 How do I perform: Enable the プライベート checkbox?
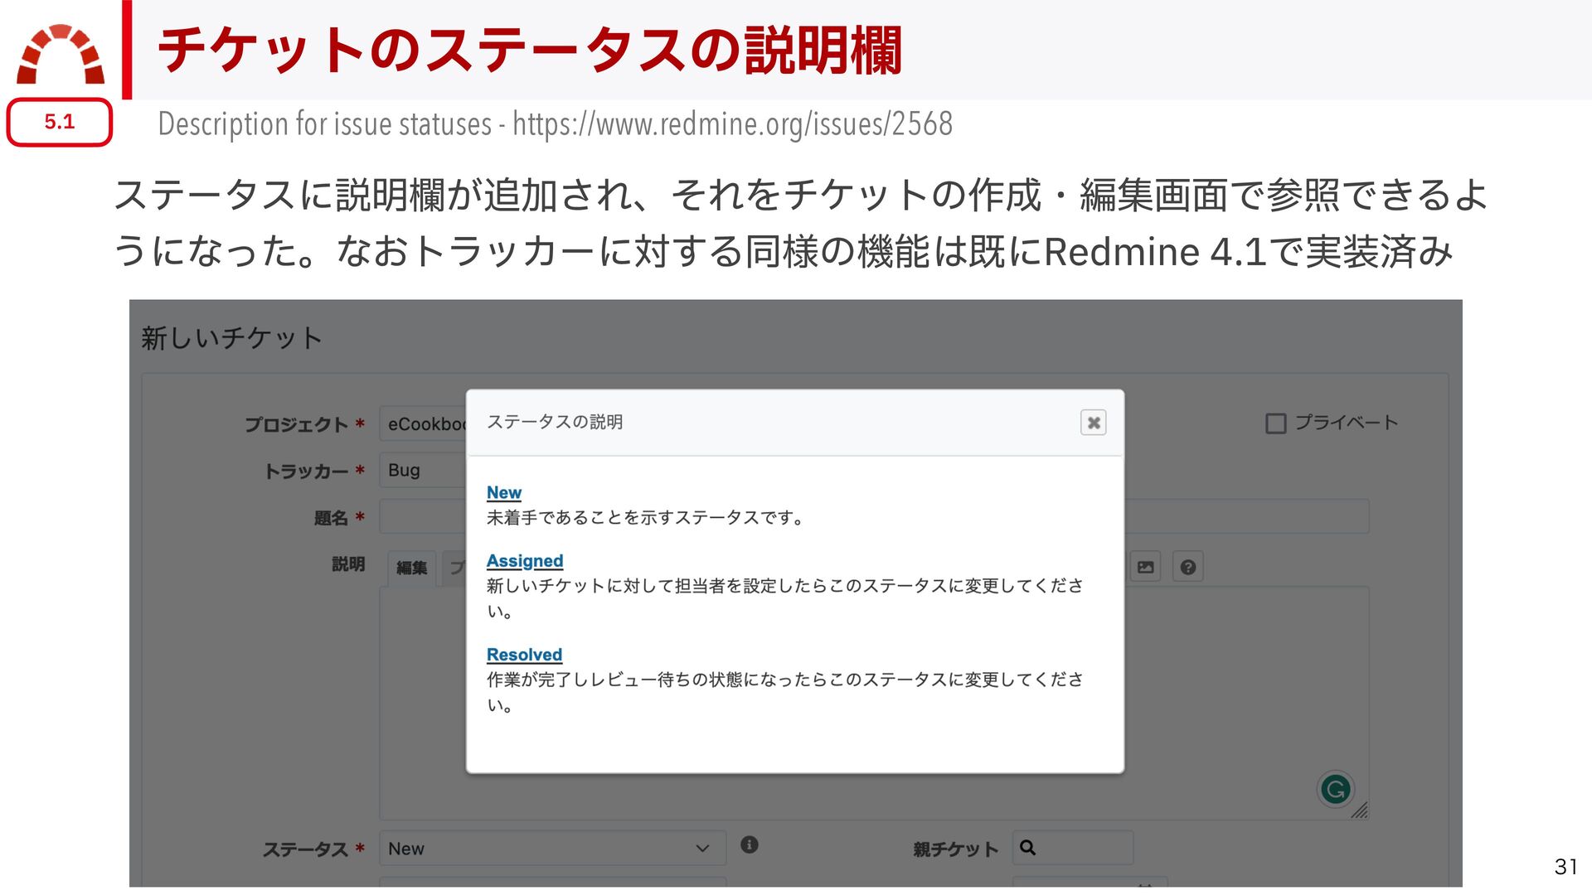(1275, 423)
